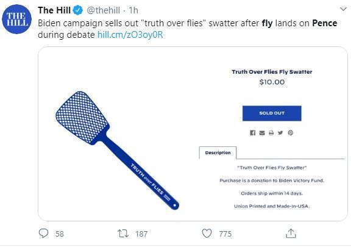Share product via Twitter bird icon
This screenshot has width=351, height=247.
pyautogui.click(x=280, y=133)
